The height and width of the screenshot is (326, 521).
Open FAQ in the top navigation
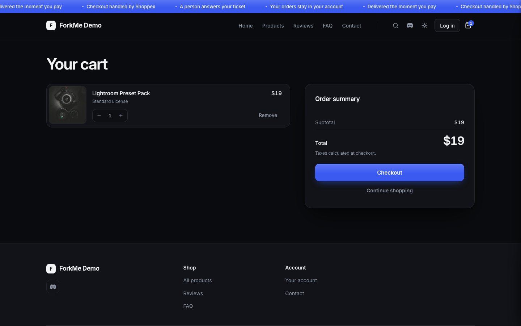coord(327,26)
